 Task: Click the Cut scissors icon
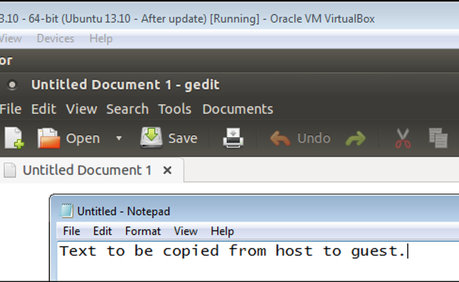[403, 138]
